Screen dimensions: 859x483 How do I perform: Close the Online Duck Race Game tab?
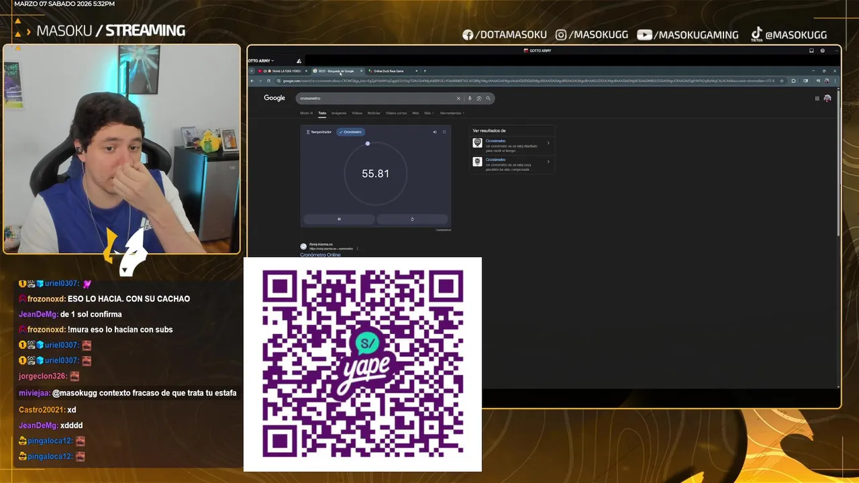click(416, 70)
